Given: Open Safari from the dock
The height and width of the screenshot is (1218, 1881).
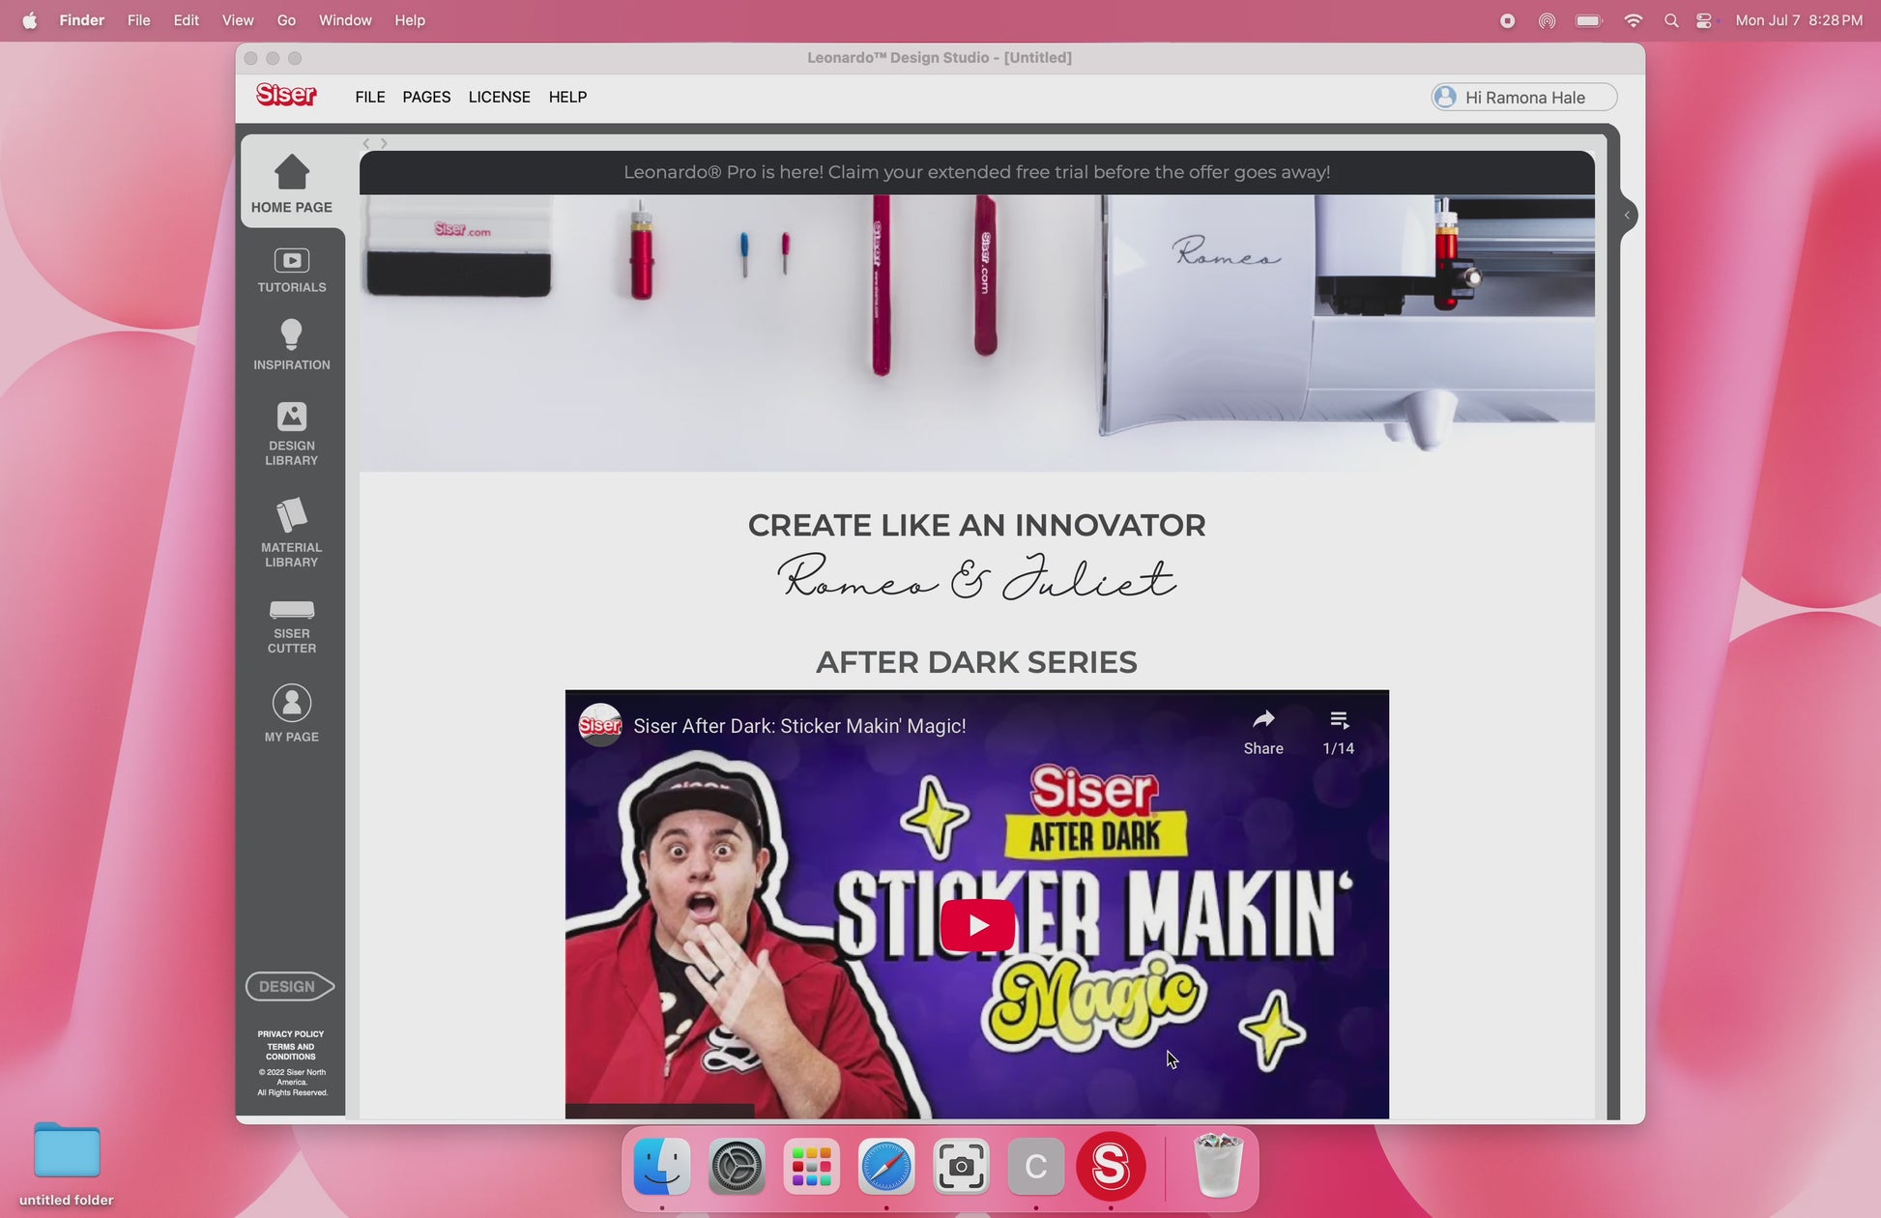Looking at the screenshot, I should (885, 1167).
